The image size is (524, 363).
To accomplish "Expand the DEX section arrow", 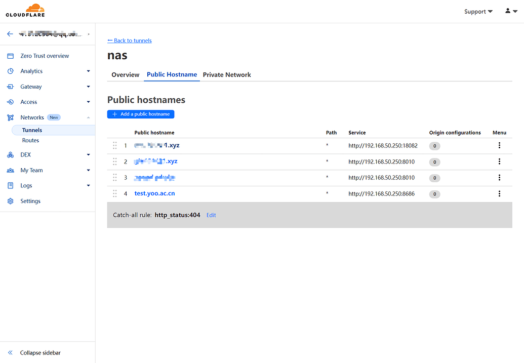I will pos(88,155).
